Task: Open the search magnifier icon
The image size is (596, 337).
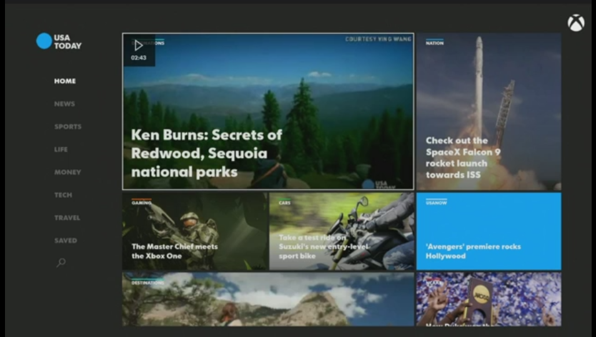Action: pos(61,263)
